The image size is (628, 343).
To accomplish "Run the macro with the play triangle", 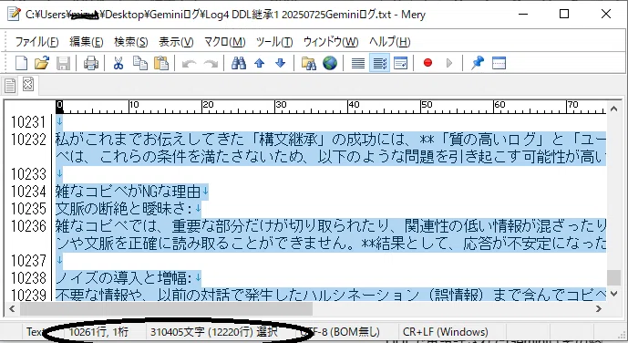I will [449, 63].
